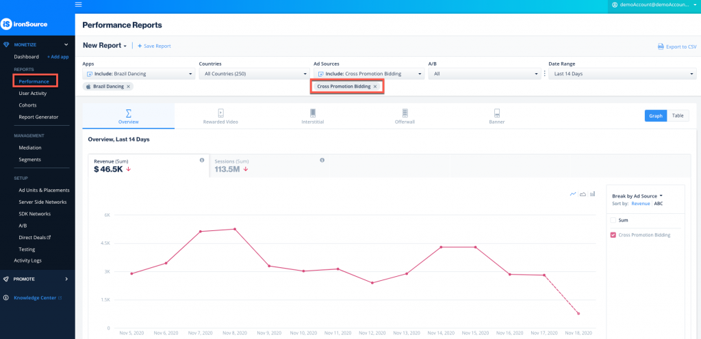Open the Ad Sources filter dropdown
The height and width of the screenshot is (339, 701).
[x=369, y=74]
